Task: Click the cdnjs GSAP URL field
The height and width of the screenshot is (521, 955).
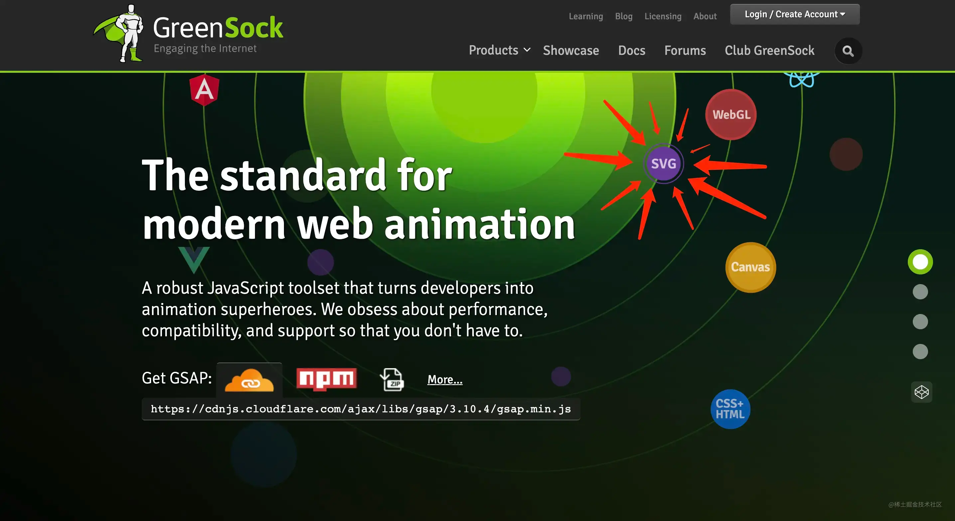Action: [360, 409]
